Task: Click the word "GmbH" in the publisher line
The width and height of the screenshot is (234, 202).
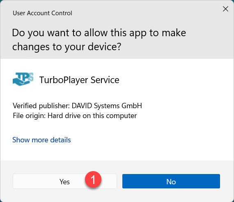Action: pyautogui.click(x=132, y=106)
